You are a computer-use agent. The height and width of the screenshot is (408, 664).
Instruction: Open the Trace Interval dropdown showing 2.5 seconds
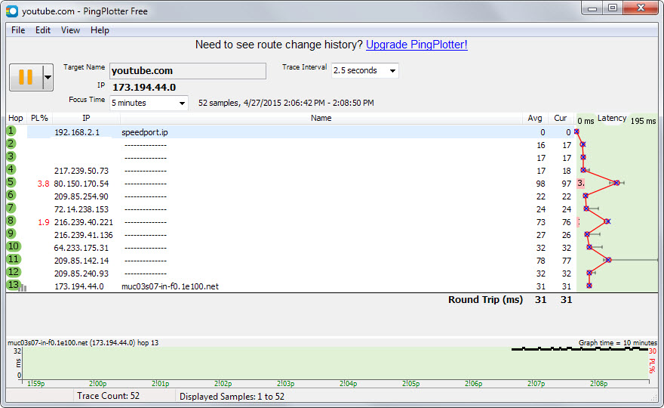pos(365,70)
